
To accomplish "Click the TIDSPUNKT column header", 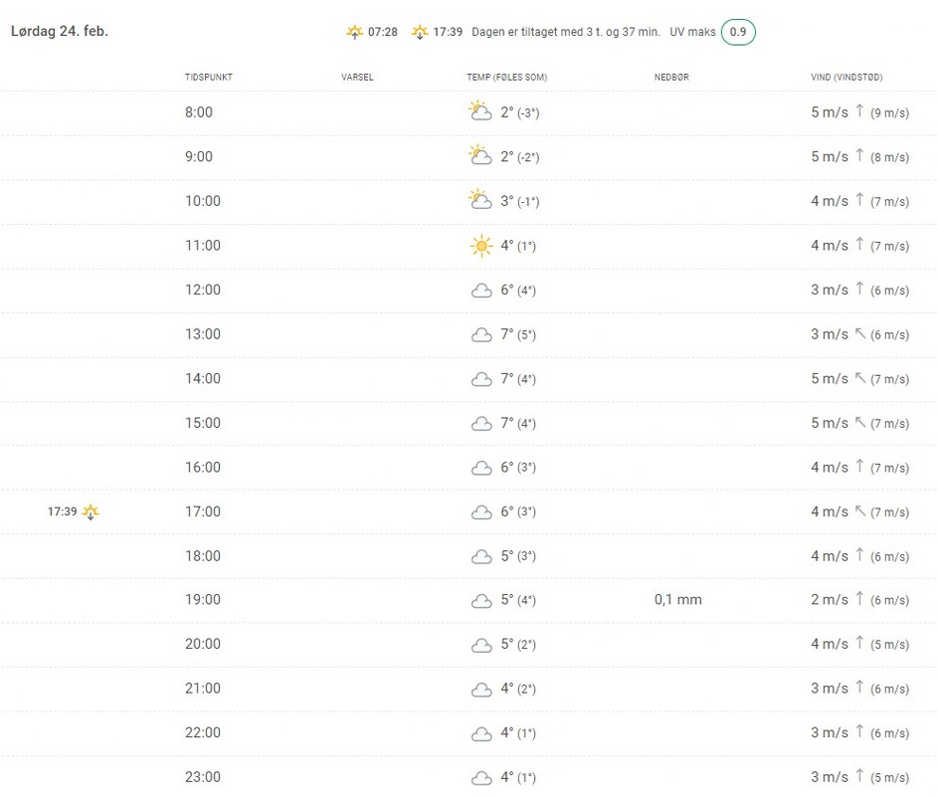I will tap(209, 78).
